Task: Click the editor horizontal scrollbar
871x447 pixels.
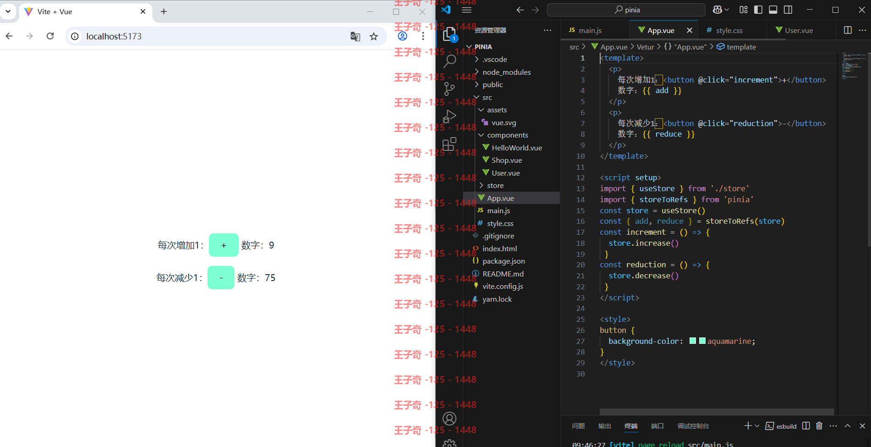Action: (717, 412)
